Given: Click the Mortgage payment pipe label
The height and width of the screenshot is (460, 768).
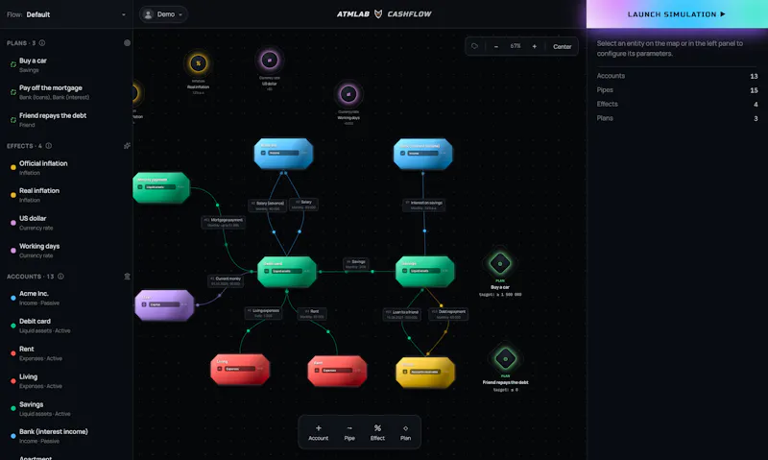Looking at the screenshot, I should (x=224, y=223).
